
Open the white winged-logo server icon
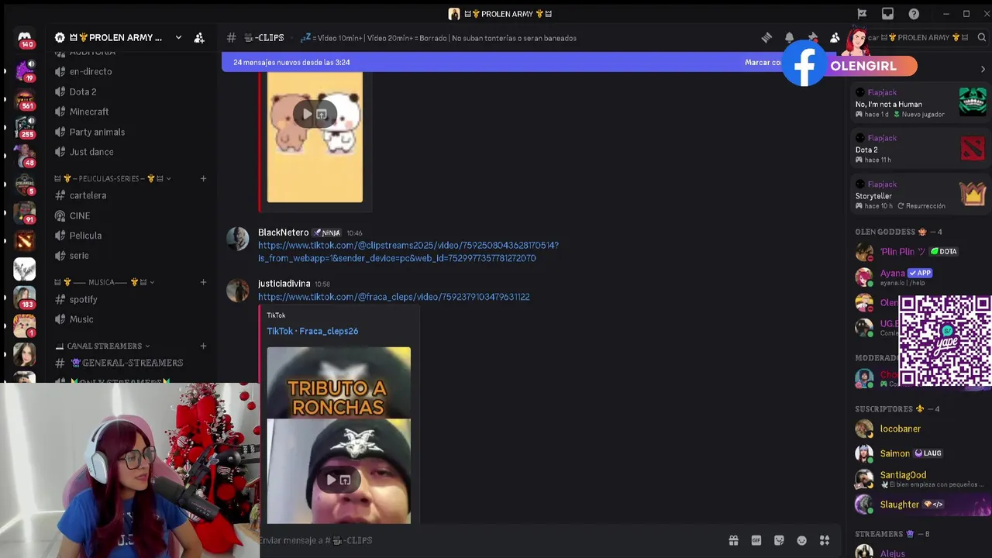pyautogui.click(x=25, y=268)
